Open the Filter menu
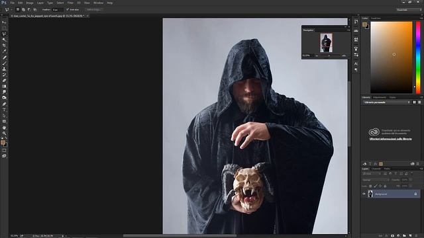 tap(70, 3)
